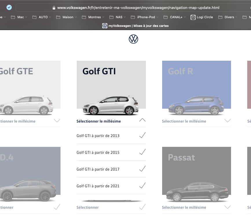Select Golf GTI à partir de 2013
This screenshot has height=220, width=251.
click(111, 136)
